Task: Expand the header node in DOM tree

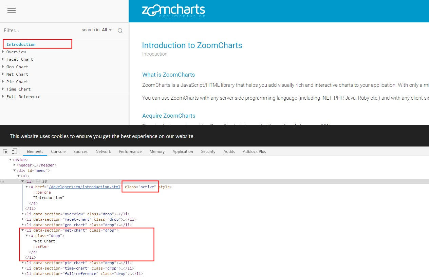Action: 15,165
